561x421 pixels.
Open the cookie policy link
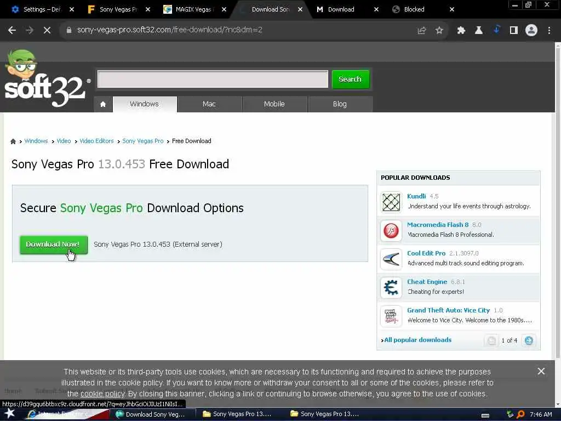pyautogui.click(x=102, y=394)
